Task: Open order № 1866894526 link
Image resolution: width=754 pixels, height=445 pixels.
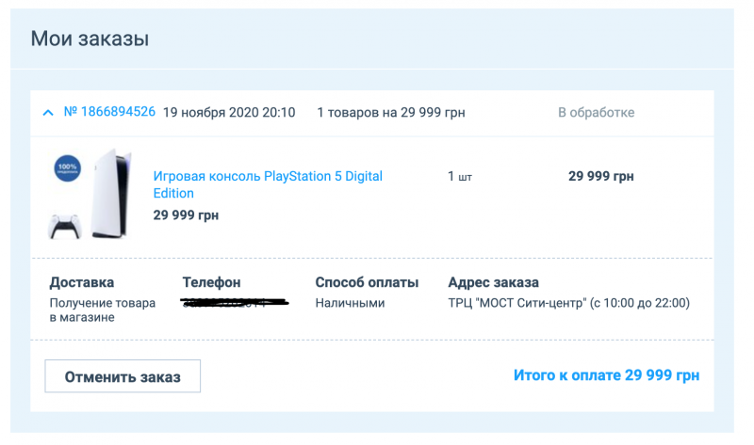Action: pos(109,112)
